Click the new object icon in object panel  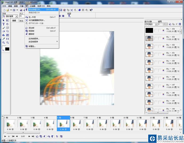click(x=170, y=24)
